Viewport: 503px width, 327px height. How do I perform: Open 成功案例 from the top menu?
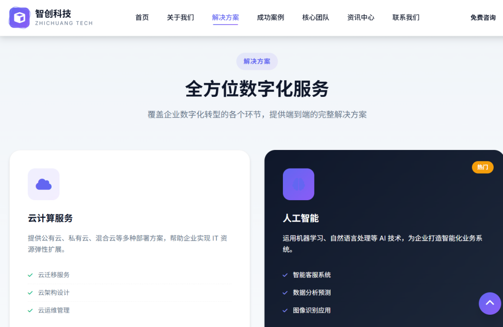tap(270, 18)
